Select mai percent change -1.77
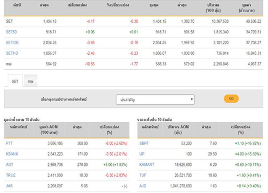 [134, 64]
